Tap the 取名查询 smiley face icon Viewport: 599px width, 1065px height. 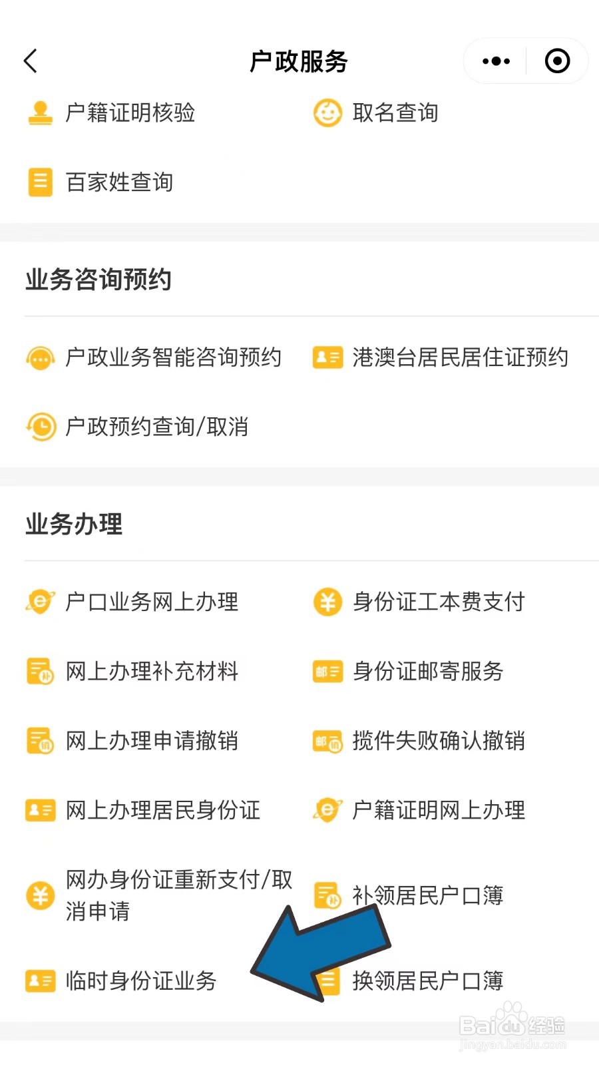pos(327,112)
